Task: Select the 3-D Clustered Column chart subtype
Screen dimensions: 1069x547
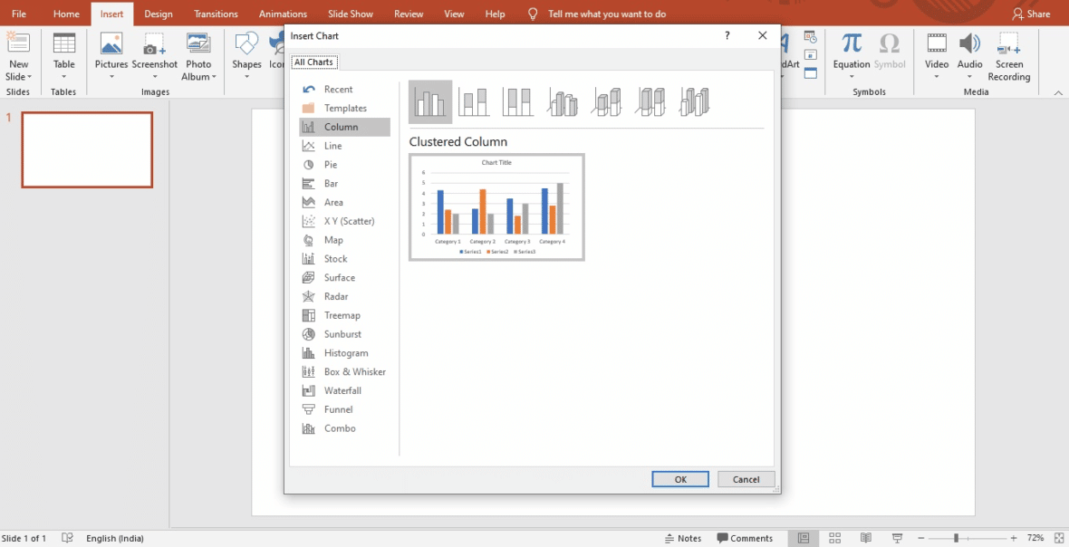Action: coord(563,101)
